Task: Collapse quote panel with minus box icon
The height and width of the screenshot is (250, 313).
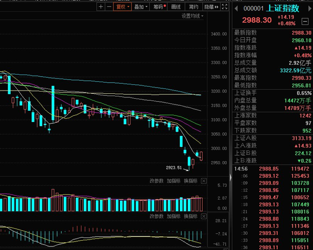Action: pos(305,21)
